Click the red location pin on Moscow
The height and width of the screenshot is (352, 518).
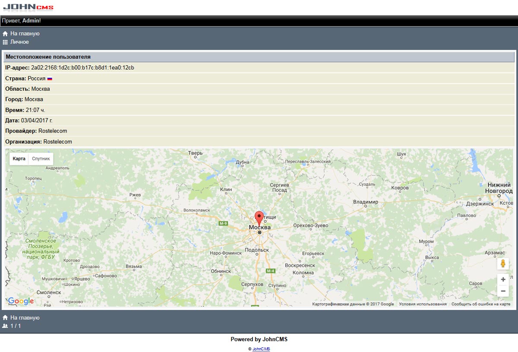pyautogui.click(x=259, y=217)
